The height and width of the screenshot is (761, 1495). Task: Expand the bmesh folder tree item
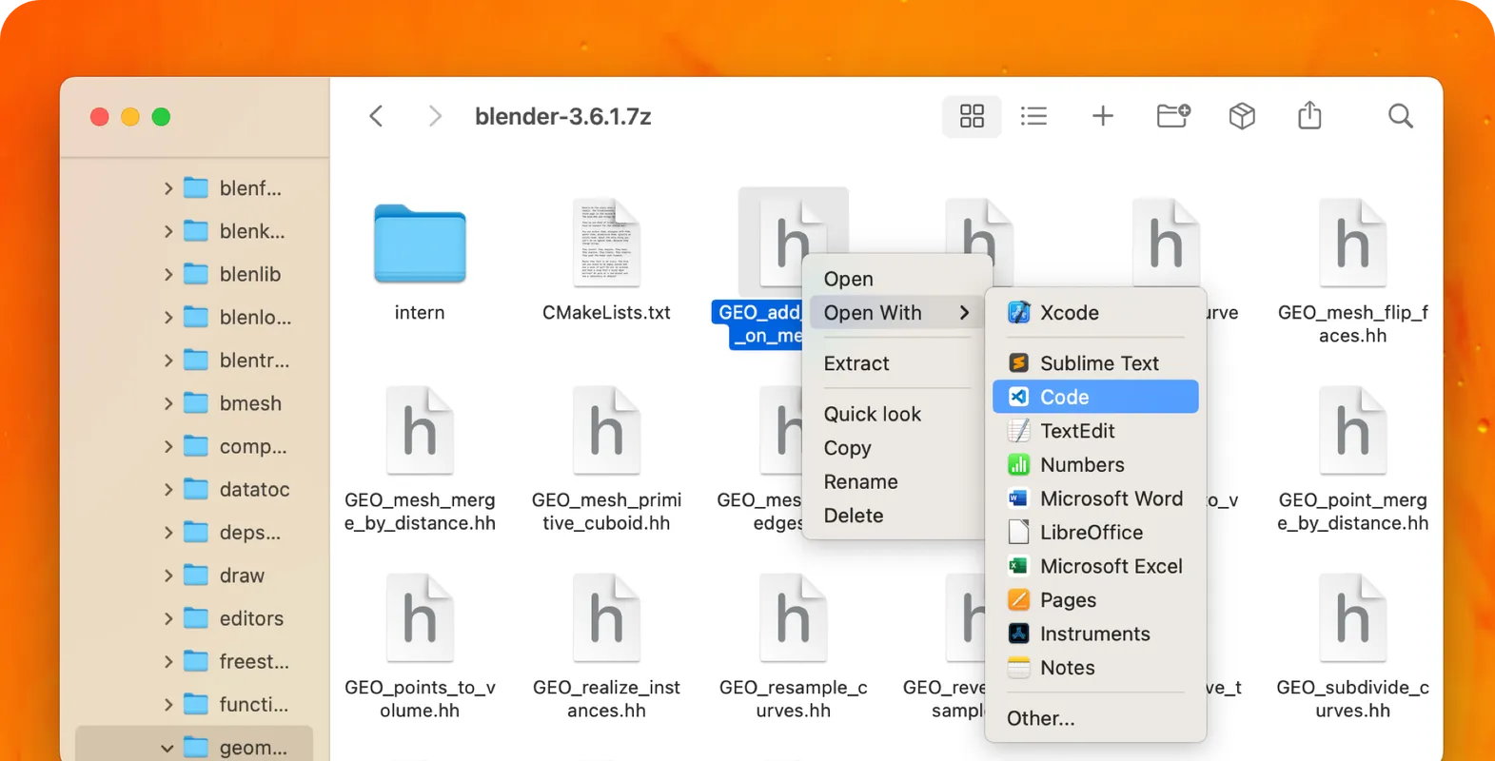pos(168,403)
